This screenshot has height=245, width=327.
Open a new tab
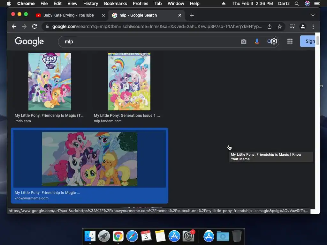[x=192, y=15]
